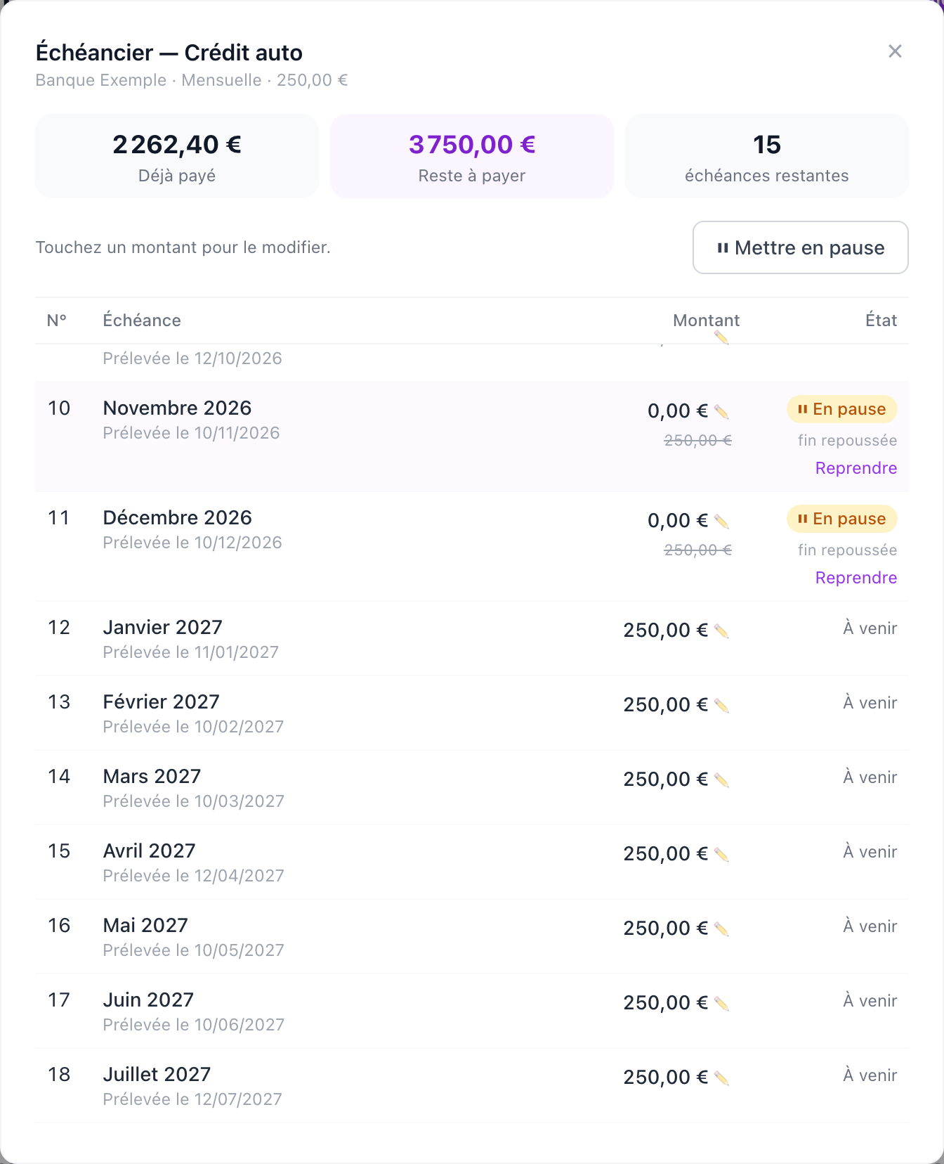944x1164 pixels.
Task: Click the échéances restantes summary card
Action: coord(767,156)
